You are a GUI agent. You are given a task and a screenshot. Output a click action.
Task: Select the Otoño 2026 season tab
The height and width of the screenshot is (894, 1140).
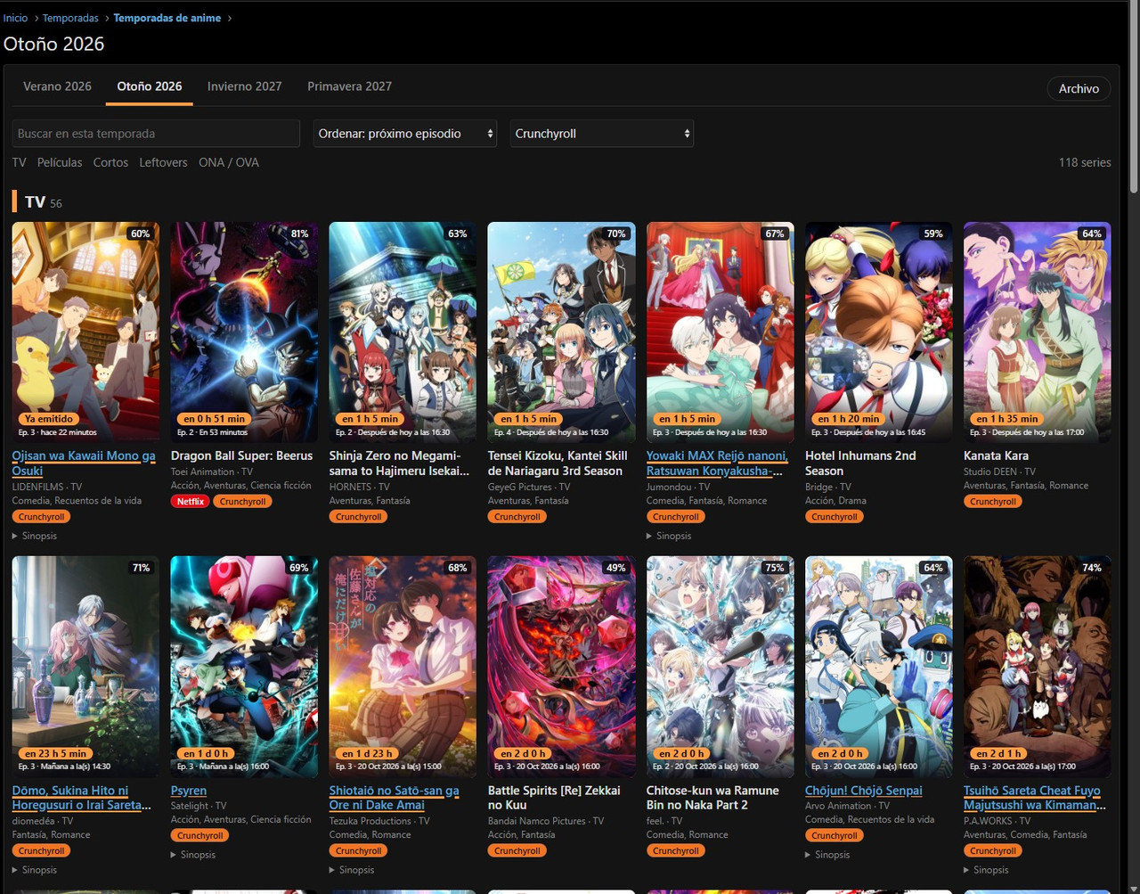click(150, 86)
